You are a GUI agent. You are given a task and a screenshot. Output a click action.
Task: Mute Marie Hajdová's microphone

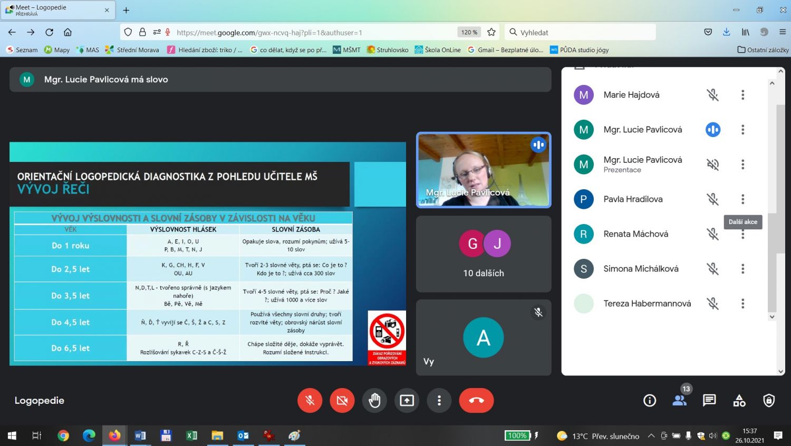(x=712, y=95)
